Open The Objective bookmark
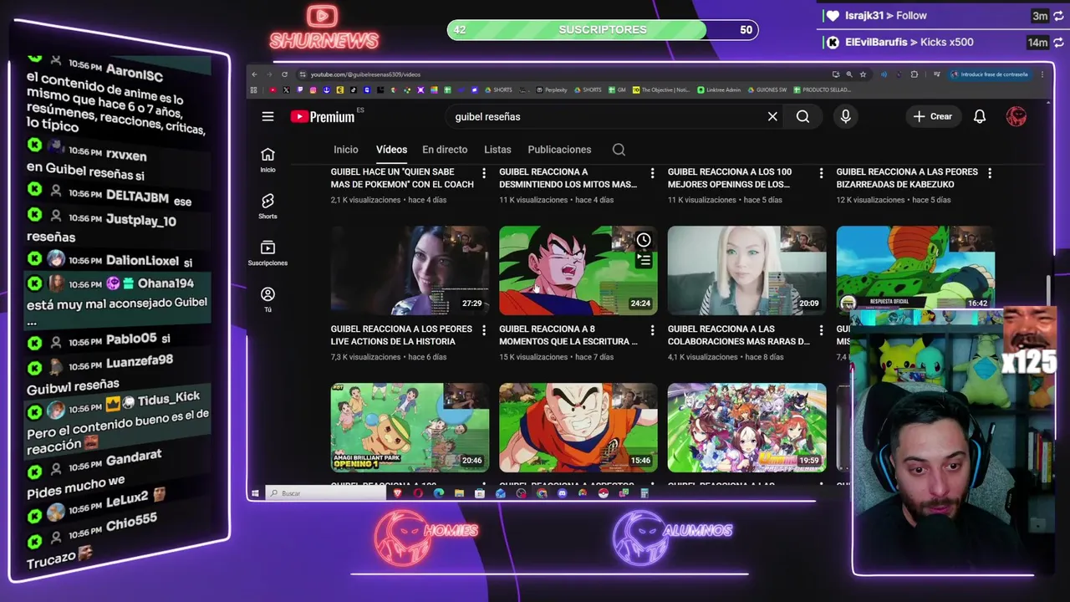The width and height of the screenshot is (1070, 602). click(x=662, y=89)
